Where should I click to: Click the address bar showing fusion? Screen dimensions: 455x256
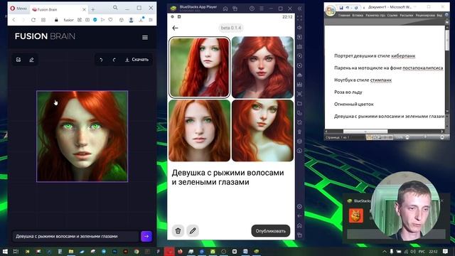68,20
